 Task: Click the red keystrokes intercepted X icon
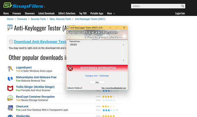point(71,68)
